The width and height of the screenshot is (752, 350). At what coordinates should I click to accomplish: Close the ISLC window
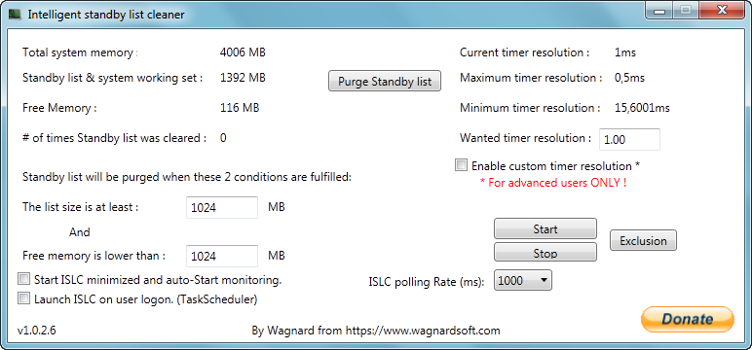tap(721, 11)
